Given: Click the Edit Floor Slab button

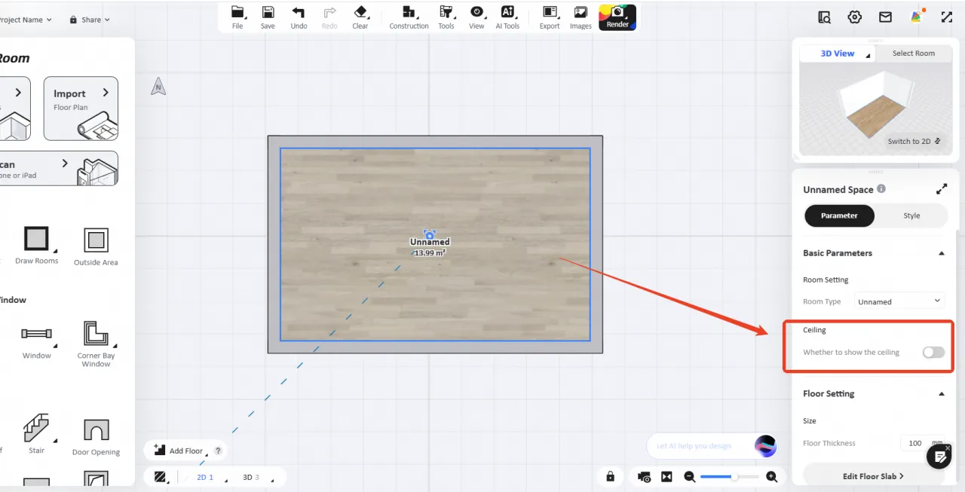Looking at the screenshot, I should [873, 476].
